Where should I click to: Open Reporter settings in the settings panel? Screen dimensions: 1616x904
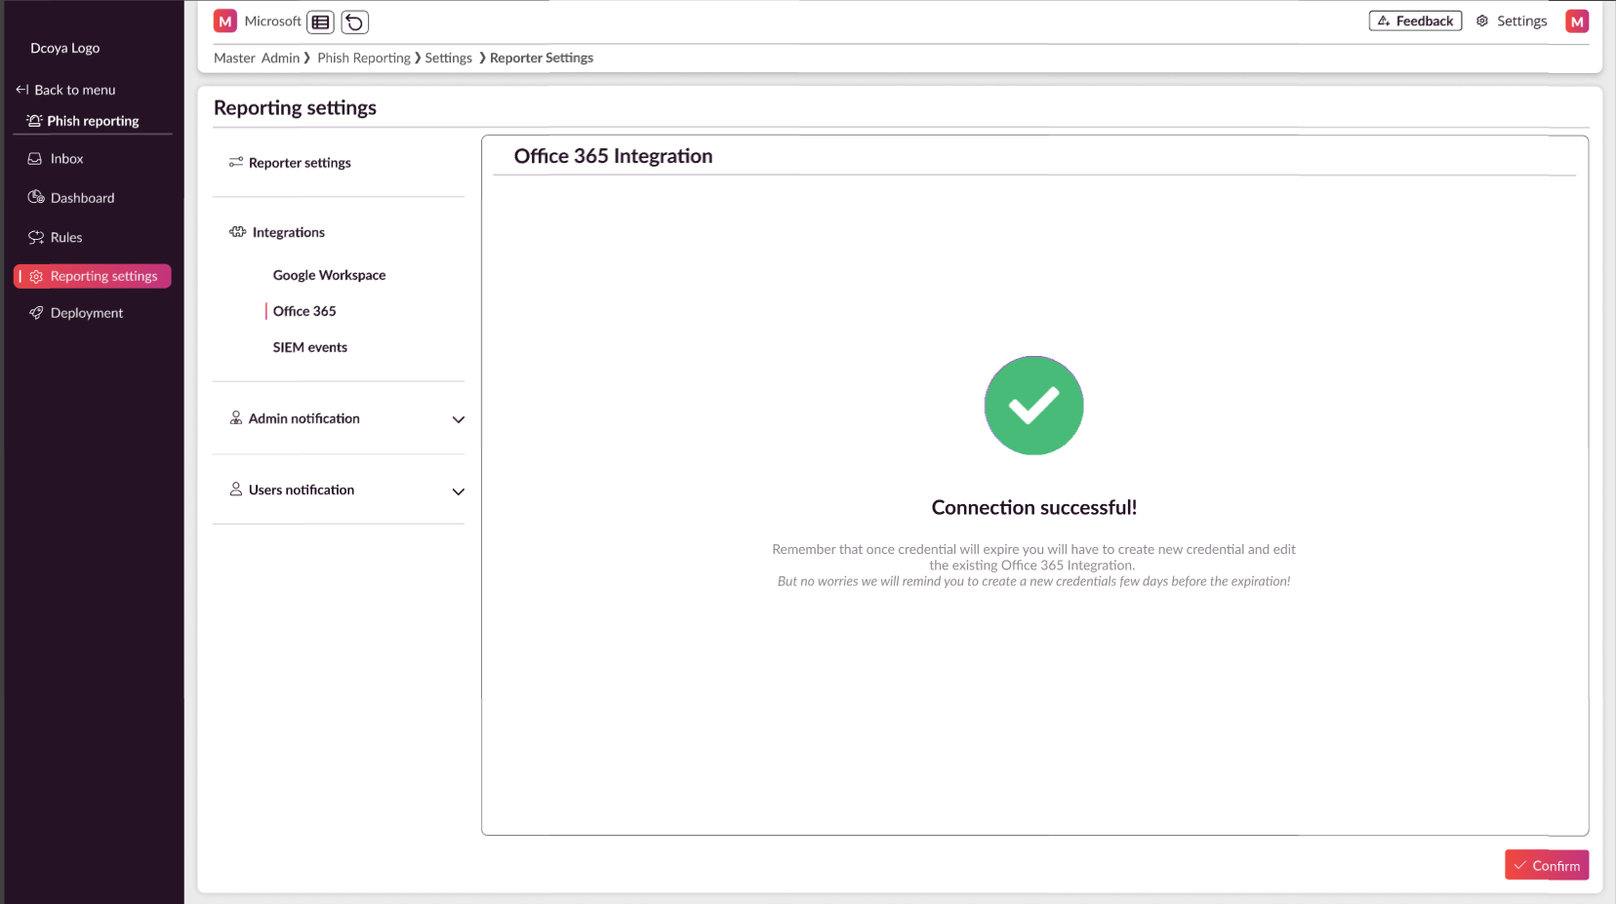tap(299, 163)
